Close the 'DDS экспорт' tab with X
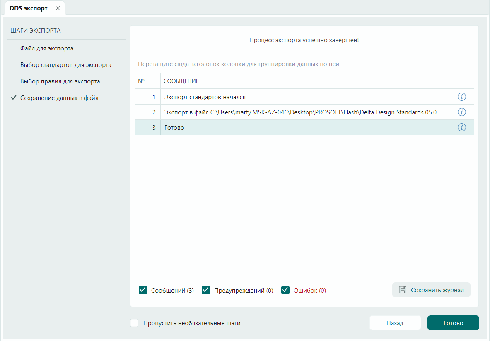The width and height of the screenshot is (490, 341). pyautogui.click(x=58, y=8)
